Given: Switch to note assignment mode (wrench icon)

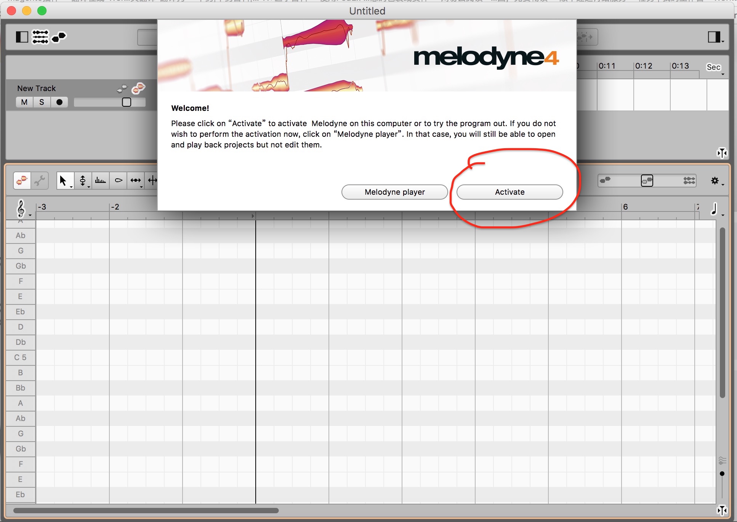Looking at the screenshot, I should pos(40,180).
